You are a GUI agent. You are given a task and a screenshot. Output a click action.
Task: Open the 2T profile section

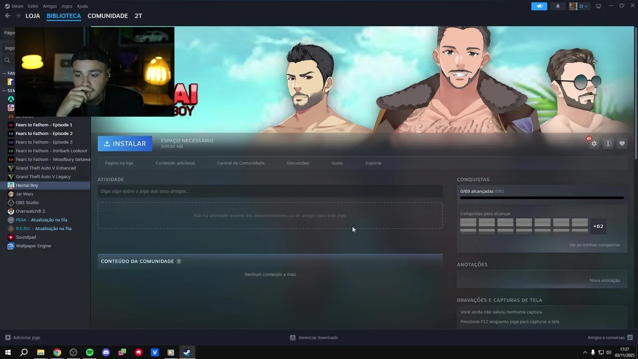point(138,16)
